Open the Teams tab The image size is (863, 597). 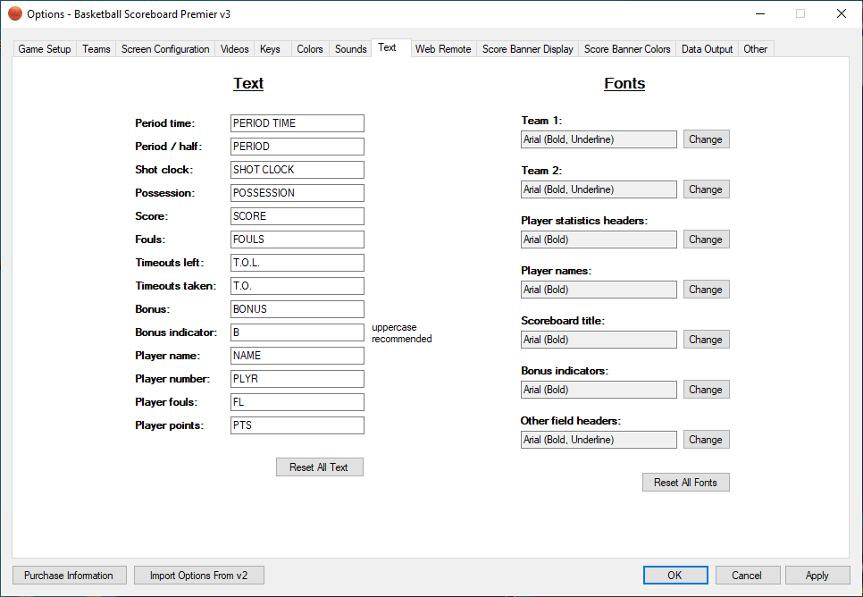96,49
